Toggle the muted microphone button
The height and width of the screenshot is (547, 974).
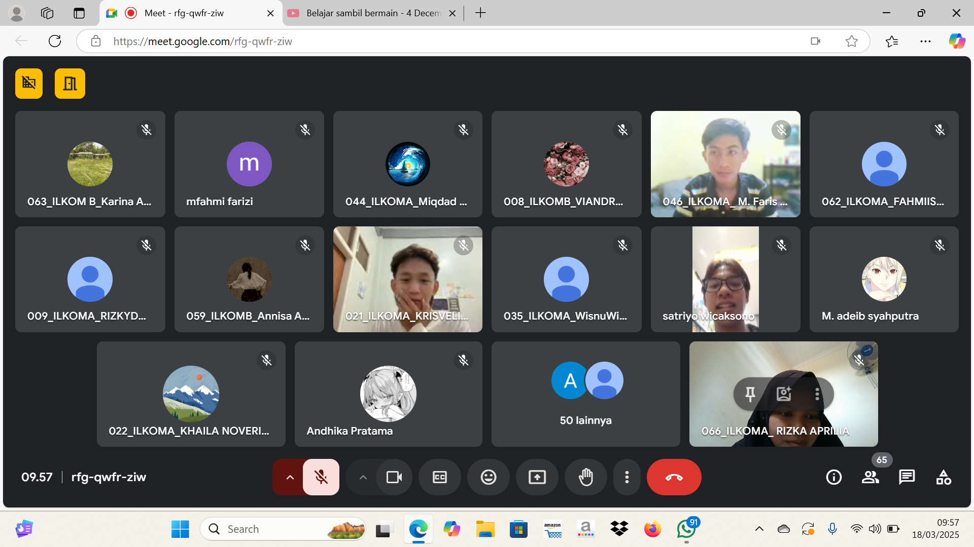pos(321,477)
